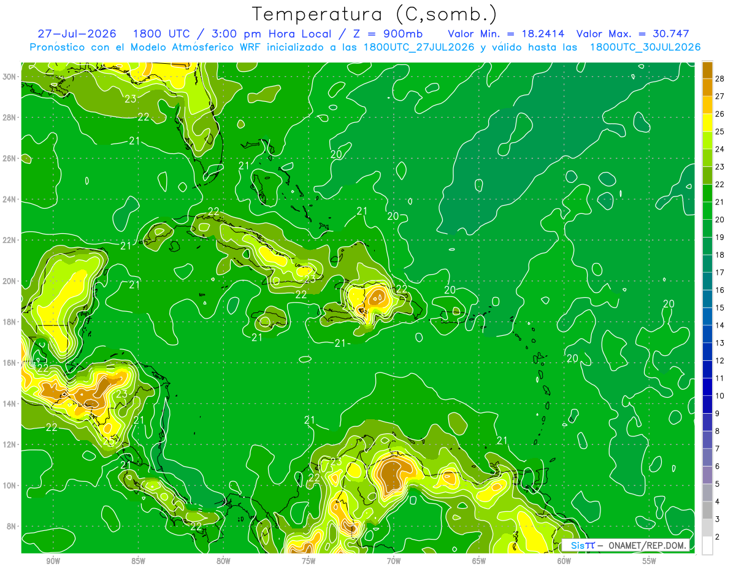The height and width of the screenshot is (569, 736).
Task: Click the 12N latitude axis label
Action: [x=10, y=444]
